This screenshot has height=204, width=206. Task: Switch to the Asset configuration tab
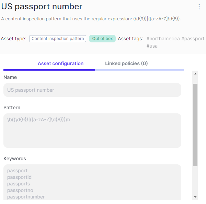(x=61, y=64)
